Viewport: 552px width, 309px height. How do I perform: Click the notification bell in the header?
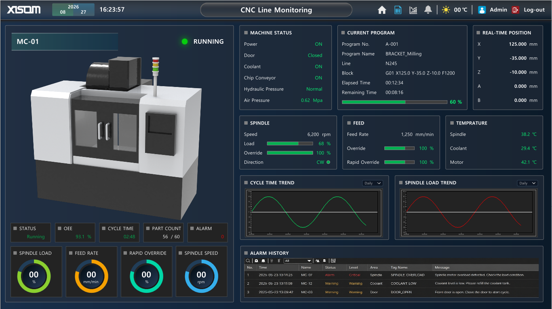(x=428, y=10)
